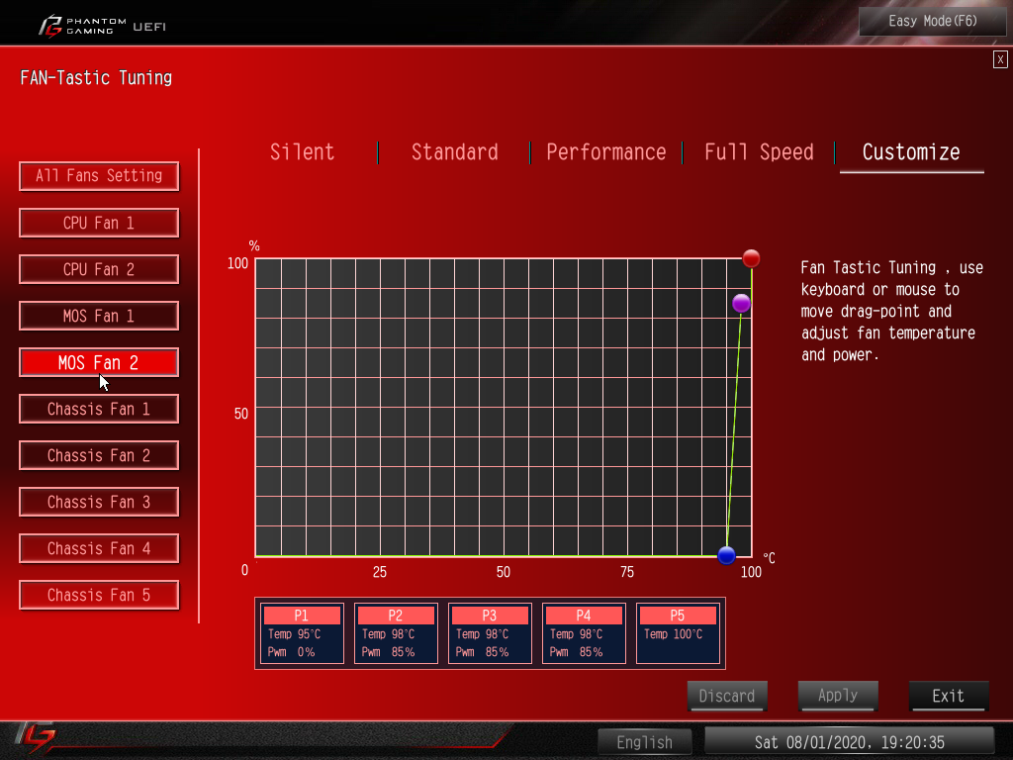1013x760 pixels.
Task: Pick Chassis Fan 2
Action: [99, 455]
